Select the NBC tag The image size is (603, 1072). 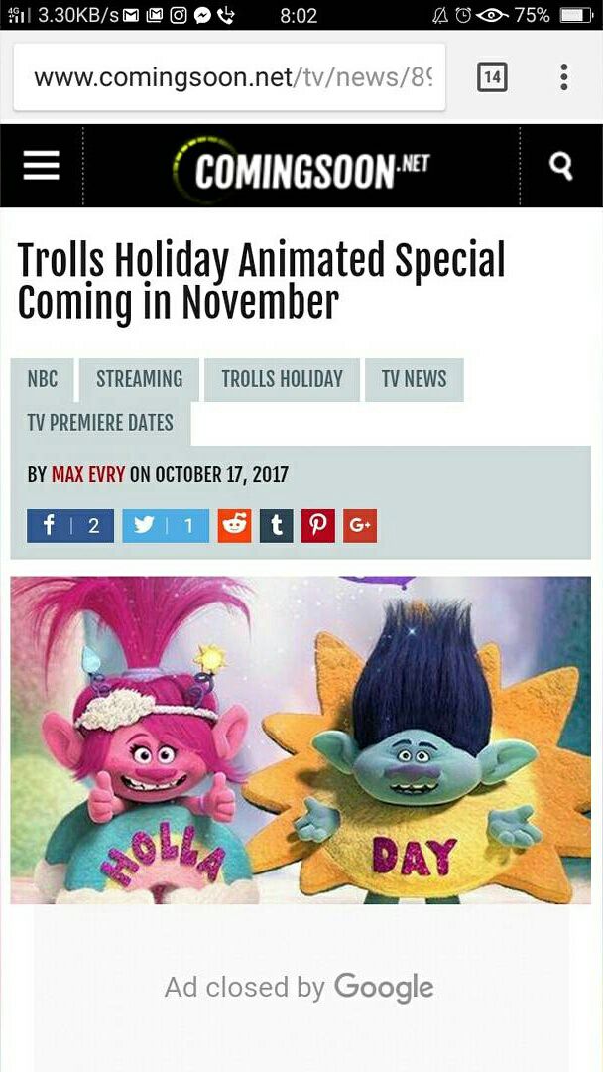pos(43,379)
